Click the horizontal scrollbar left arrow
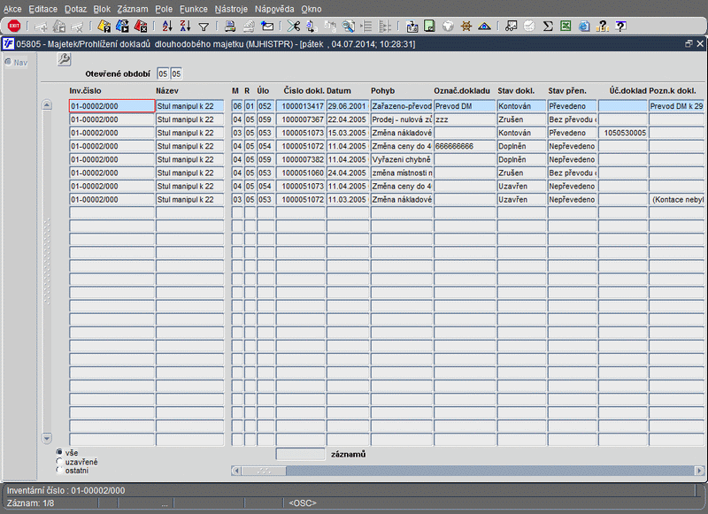The image size is (708, 514). point(236,471)
